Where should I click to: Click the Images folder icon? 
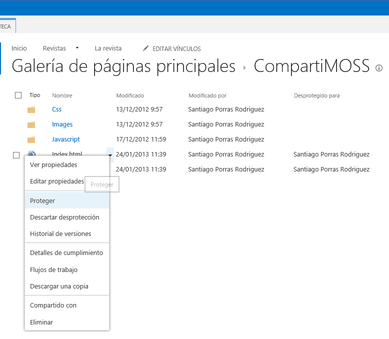tap(31, 124)
